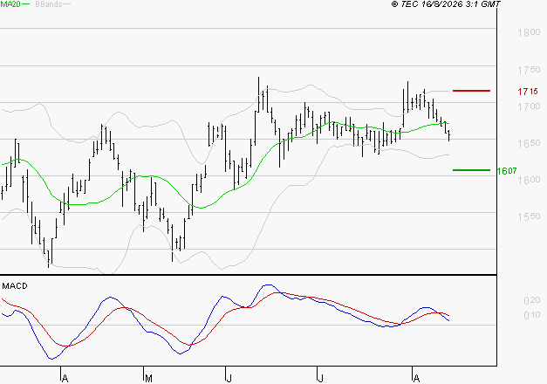
Task: Select the 1550 price axis label
Action: tap(529, 216)
